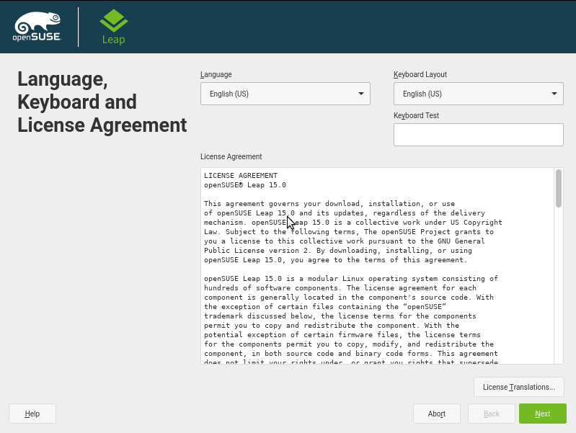Click the Help button
The image size is (576, 433).
(x=32, y=414)
